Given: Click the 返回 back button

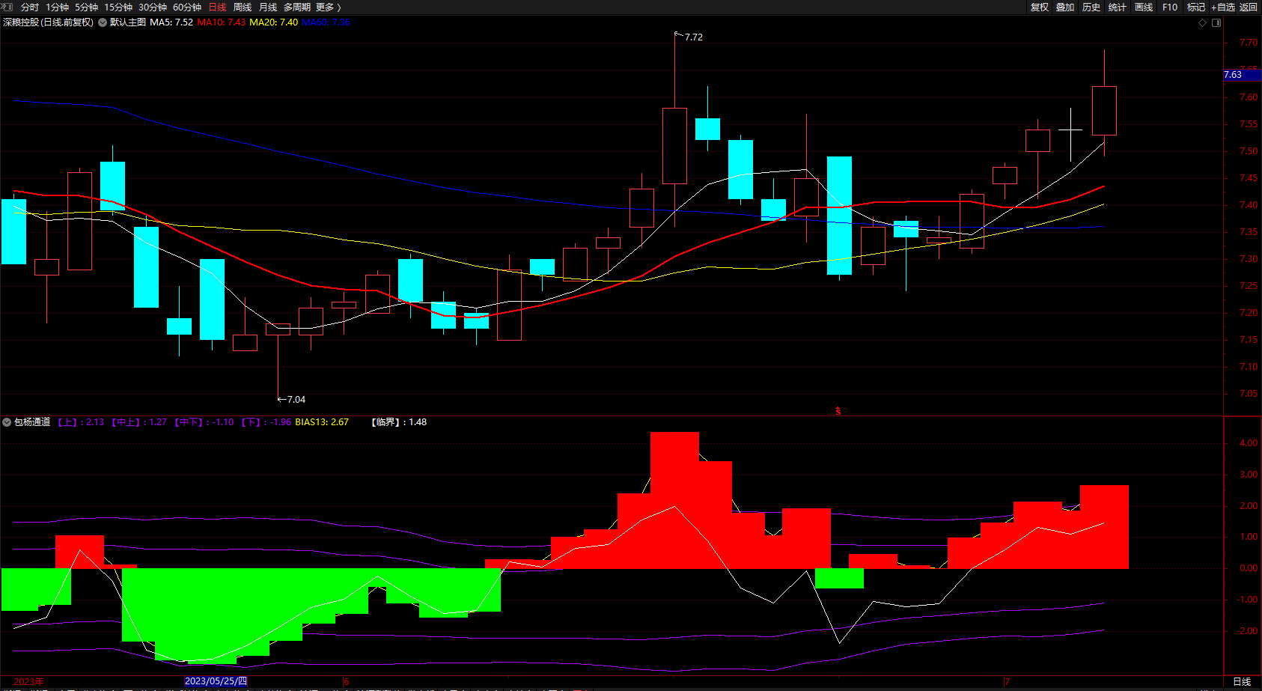Looking at the screenshot, I should click(1249, 7).
